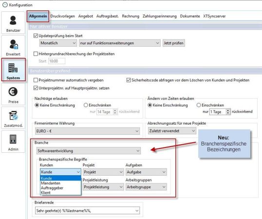Enable Hintergrundnachberechnung der Projektzeiten checkbox
The image size is (262, 219).
pyautogui.click(x=36, y=54)
